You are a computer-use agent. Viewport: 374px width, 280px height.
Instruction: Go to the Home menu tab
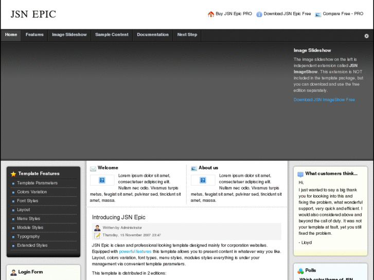point(11,35)
